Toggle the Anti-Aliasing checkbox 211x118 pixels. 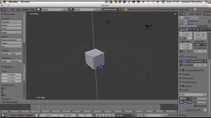pos(183,57)
